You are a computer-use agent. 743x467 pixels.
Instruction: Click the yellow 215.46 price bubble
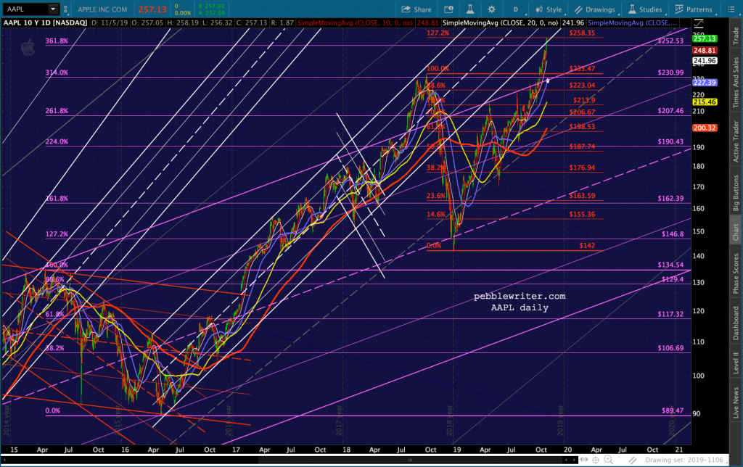(705, 102)
